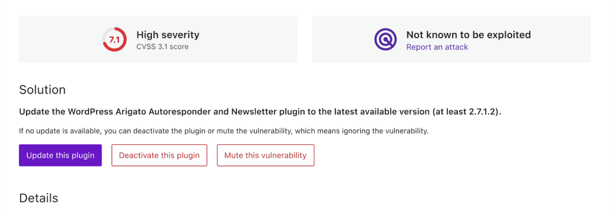Click the CVSS 3.1 score subtitle
This screenshot has width=610, height=212.
[162, 47]
